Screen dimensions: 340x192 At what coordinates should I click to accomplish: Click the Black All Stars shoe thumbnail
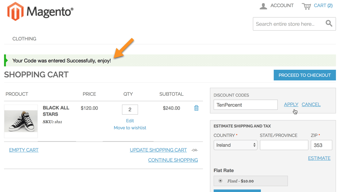click(x=21, y=121)
